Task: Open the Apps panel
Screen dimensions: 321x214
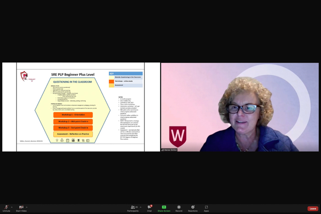Action: (x=206, y=209)
